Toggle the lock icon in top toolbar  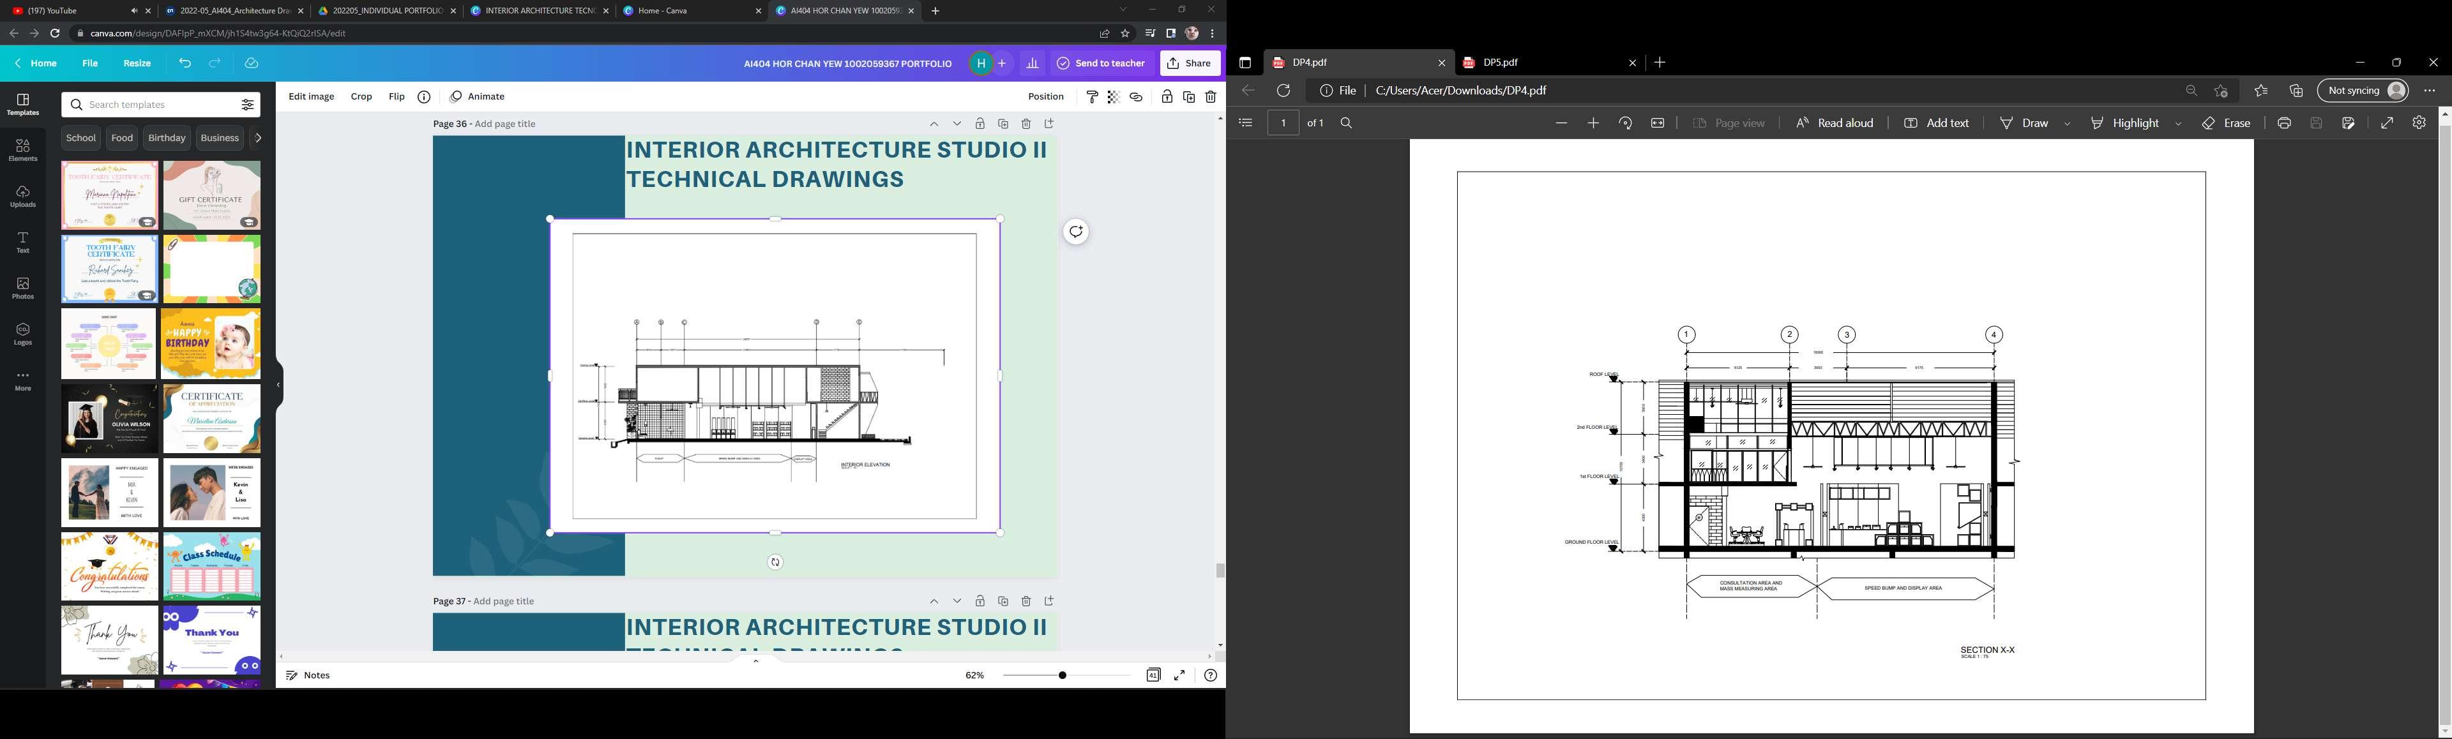click(x=1166, y=97)
